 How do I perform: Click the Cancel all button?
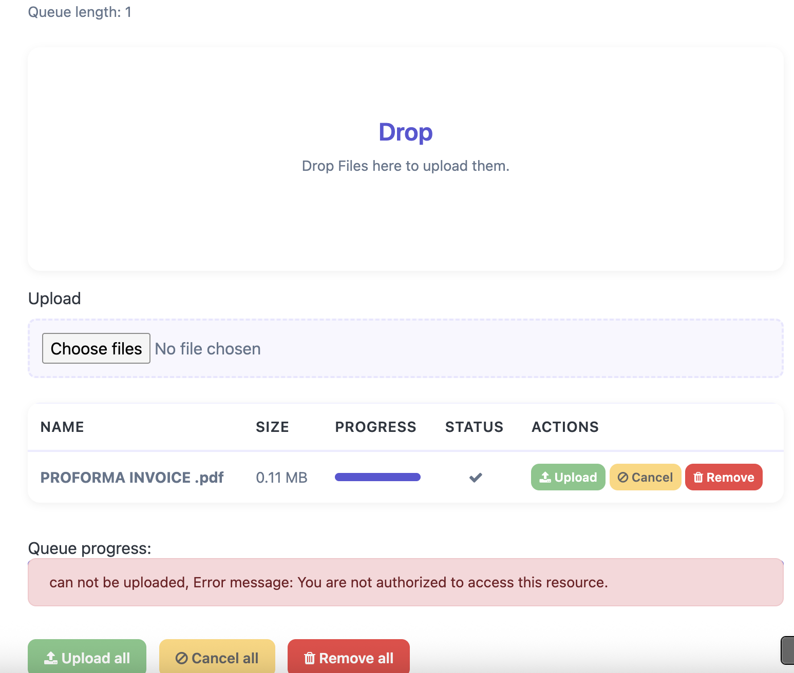pyautogui.click(x=217, y=657)
